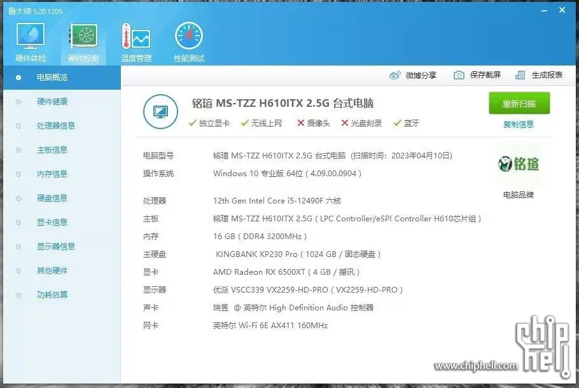The width and height of the screenshot is (579, 388).
Task: Click the bullet icon beside 硬件健康
Action: click(18, 102)
